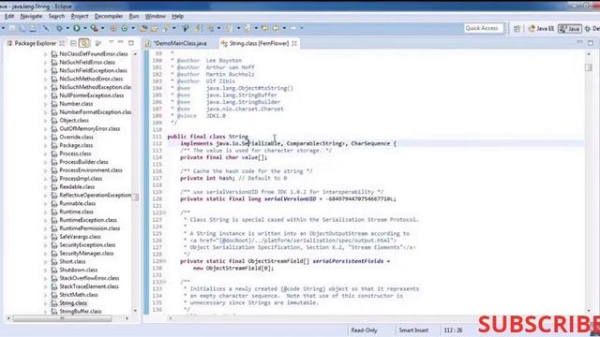Expand the Process.class tree node

tap(46, 154)
